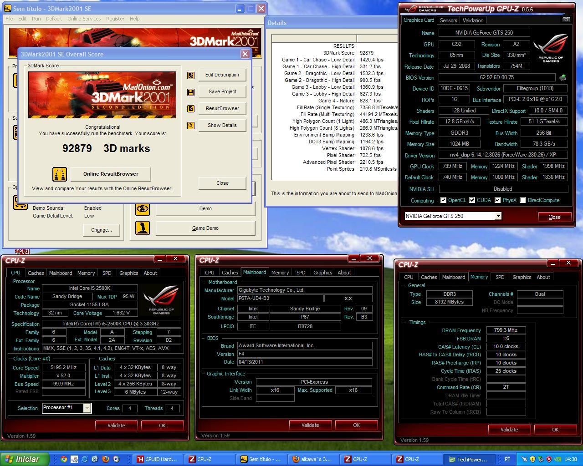Click the 3DMark2001 title bar icon

click(8, 9)
